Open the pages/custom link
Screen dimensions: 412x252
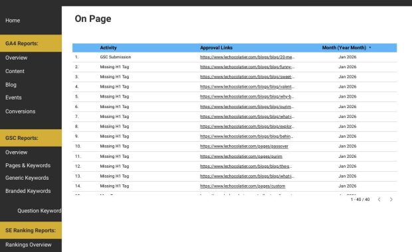point(243,186)
